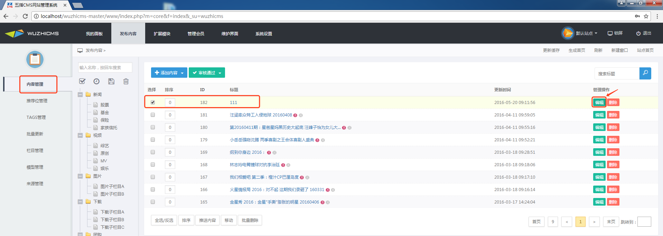Check the checkbox for row ID 165

pos(153,202)
